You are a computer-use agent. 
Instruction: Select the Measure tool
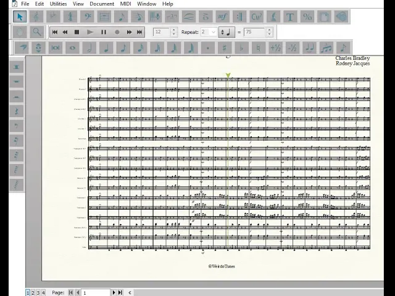pyautogui.click(x=104, y=17)
